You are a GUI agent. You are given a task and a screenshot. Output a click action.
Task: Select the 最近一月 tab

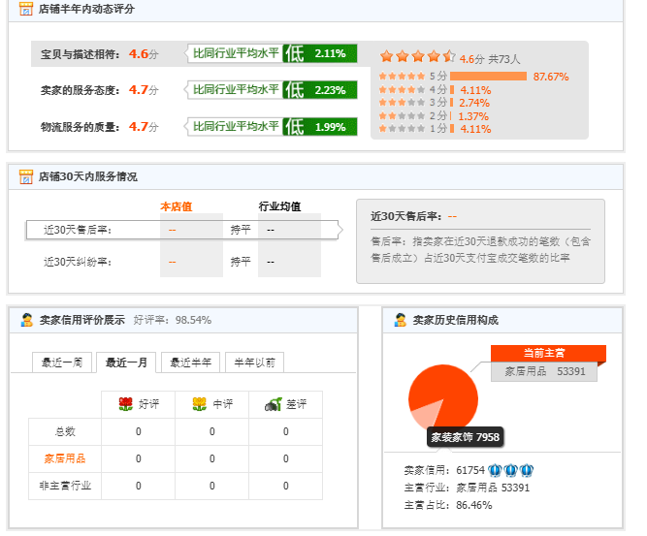[127, 363]
